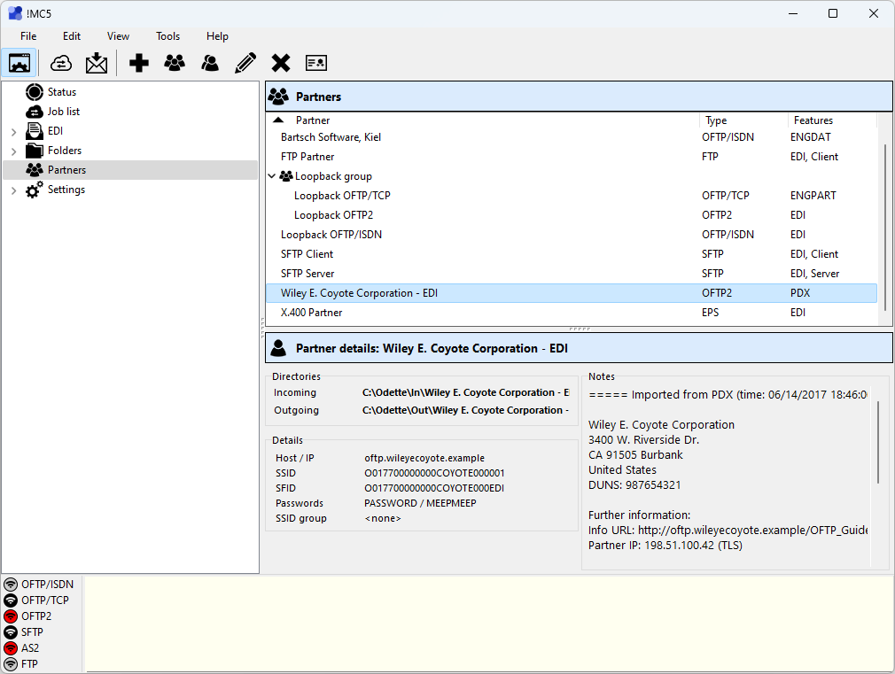Screen dimensions: 895x674
Task: Click the yellow log output area
Action: pyautogui.click(x=488, y=624)
